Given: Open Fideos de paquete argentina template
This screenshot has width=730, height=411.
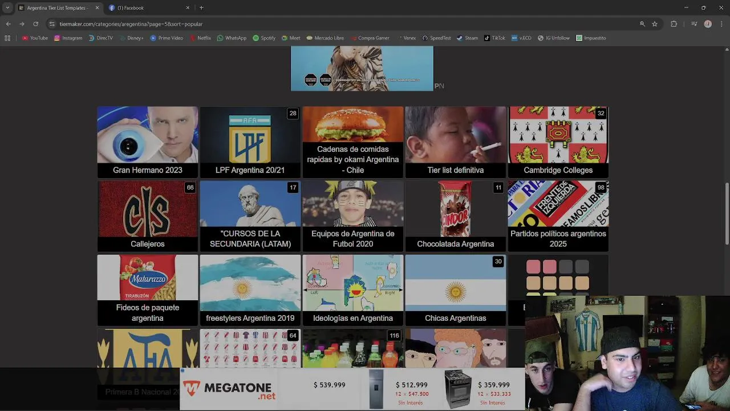Looking at the screenshot, I should click(x=148, y=290).
